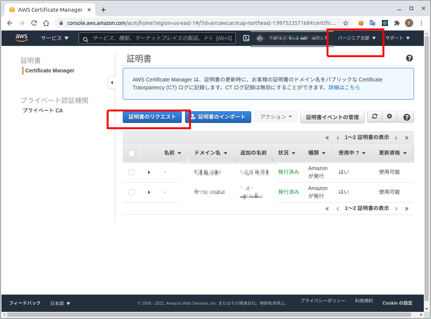The width and height of the screenshot is (431, 319).
Task: Go to last page in bottom pagination
Action: click(406, 209)
